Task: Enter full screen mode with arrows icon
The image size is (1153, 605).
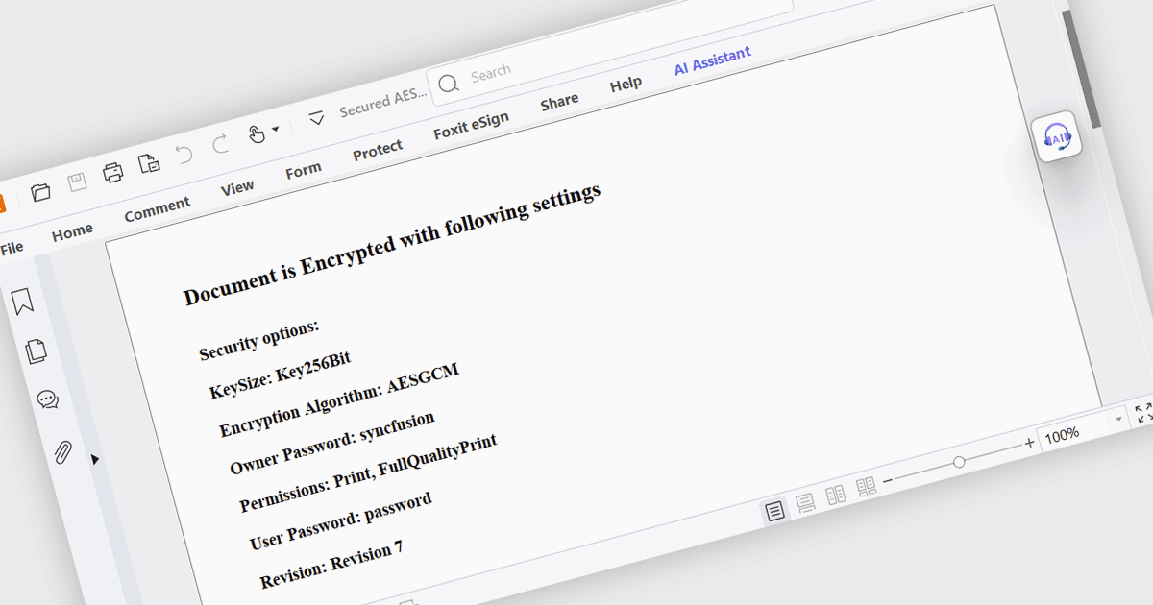Action: [x=1143, y=414]
